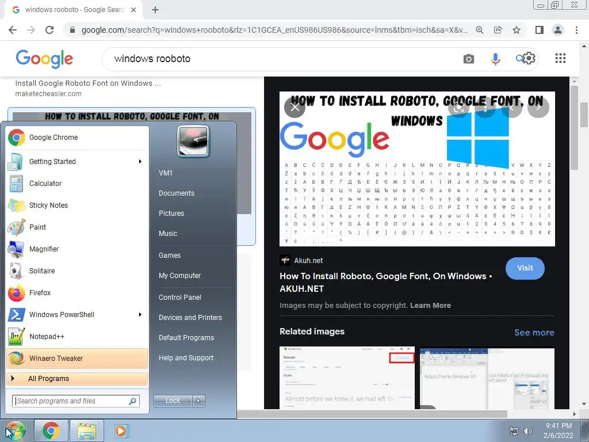Open the Roboto install preview image
Image resolution: width=589 pixels, height=442 pixels.
(x=417, y=169)
